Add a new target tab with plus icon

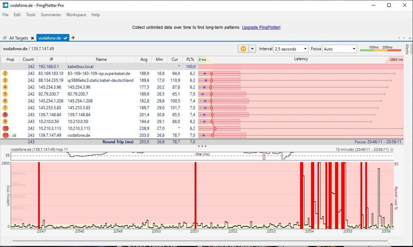pyautogui.click(x=73, y=38)
